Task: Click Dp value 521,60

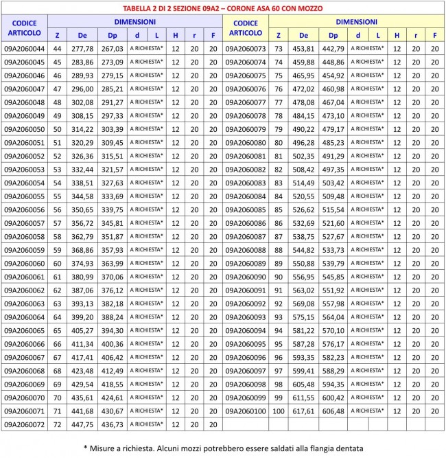Action: pos(333,223)
